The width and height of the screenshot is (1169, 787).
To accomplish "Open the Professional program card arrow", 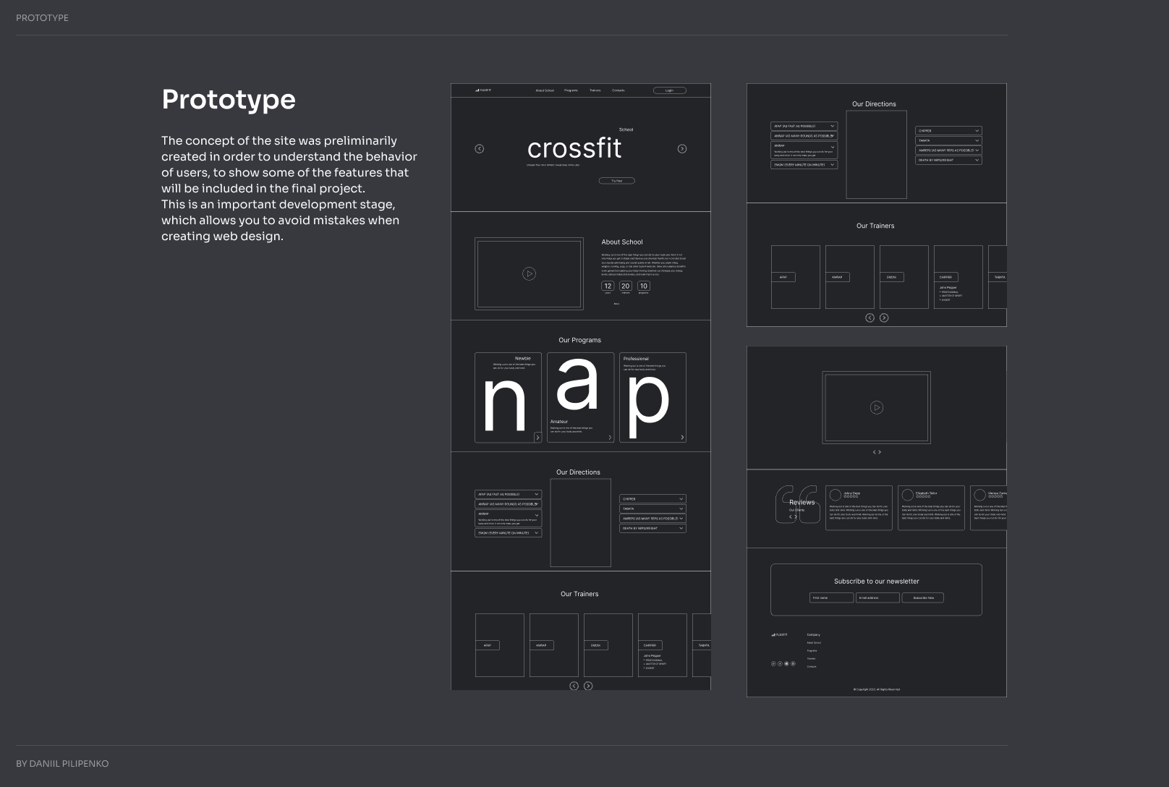I will pos(682,438).
